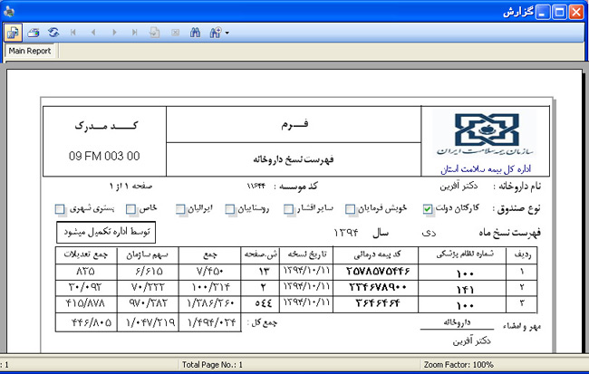Viewport: 589px width, 374px height.
Task: Tick the روستاییان checkbox
Action: click(230, 209)
